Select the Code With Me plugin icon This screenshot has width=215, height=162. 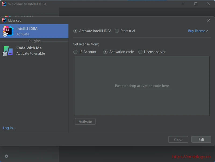pos(8,50)
